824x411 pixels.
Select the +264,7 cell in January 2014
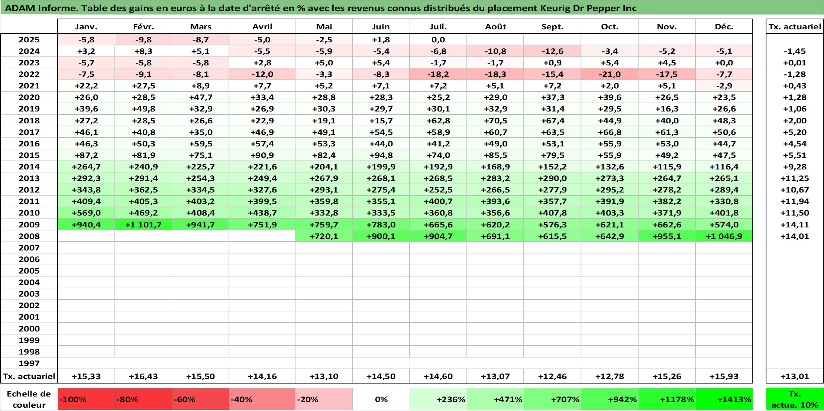tap(86, 167)
